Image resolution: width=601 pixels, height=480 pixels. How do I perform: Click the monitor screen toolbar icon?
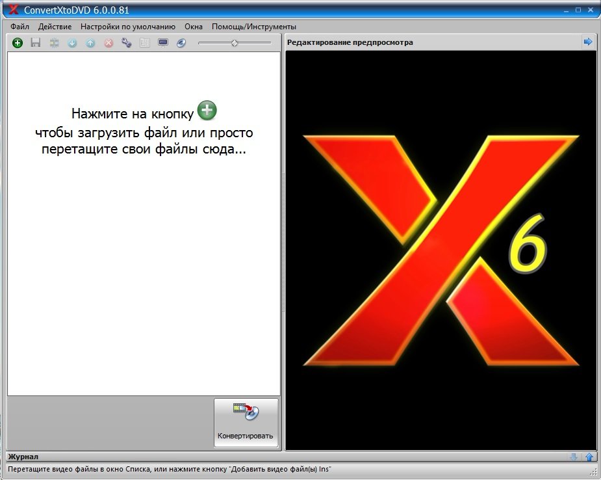click(163, 42)
